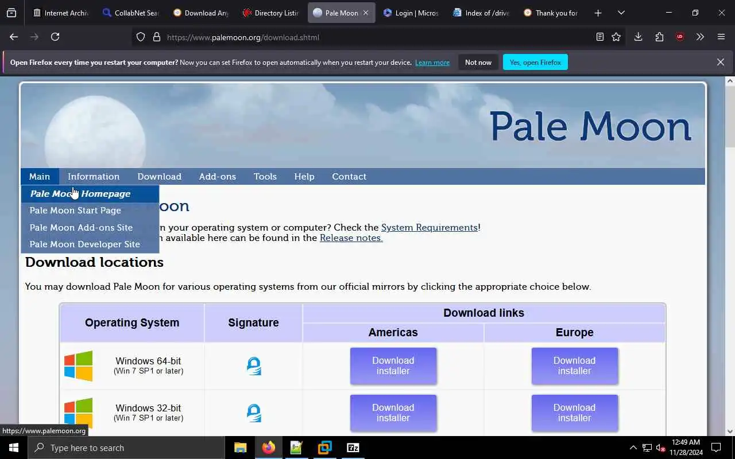List all tabs dropdown arrow
This screenshot has width=735, height=459.
621,13
